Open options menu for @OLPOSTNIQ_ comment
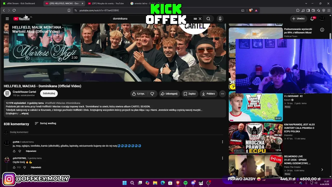Image resolution: width=332 pixels, height=187 pixels. 222,158
